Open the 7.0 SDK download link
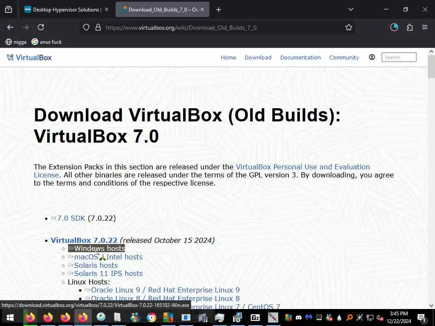435x326 pixels. pos(71,218)
